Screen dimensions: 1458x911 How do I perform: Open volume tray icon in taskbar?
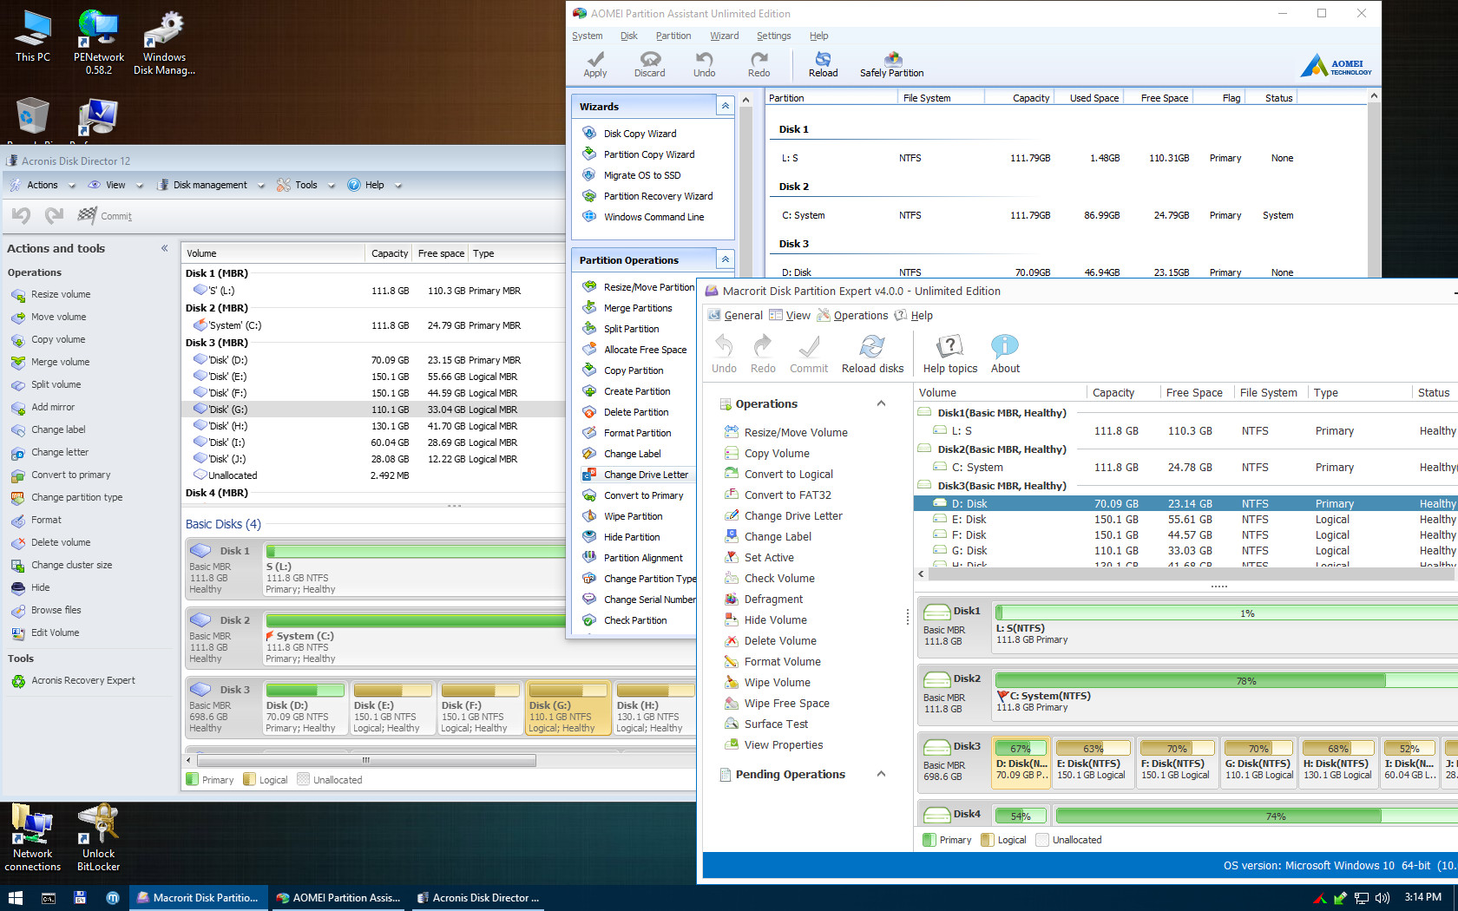point(1382,898)
